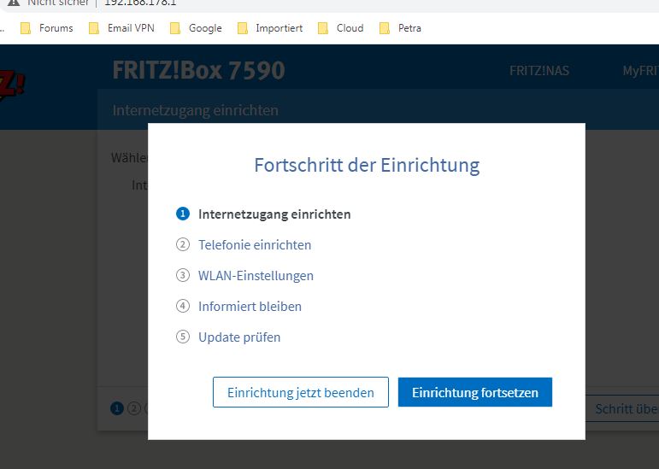Open the Google bookmark folder
The image size is (659, 469).
(x=196, y=28)
